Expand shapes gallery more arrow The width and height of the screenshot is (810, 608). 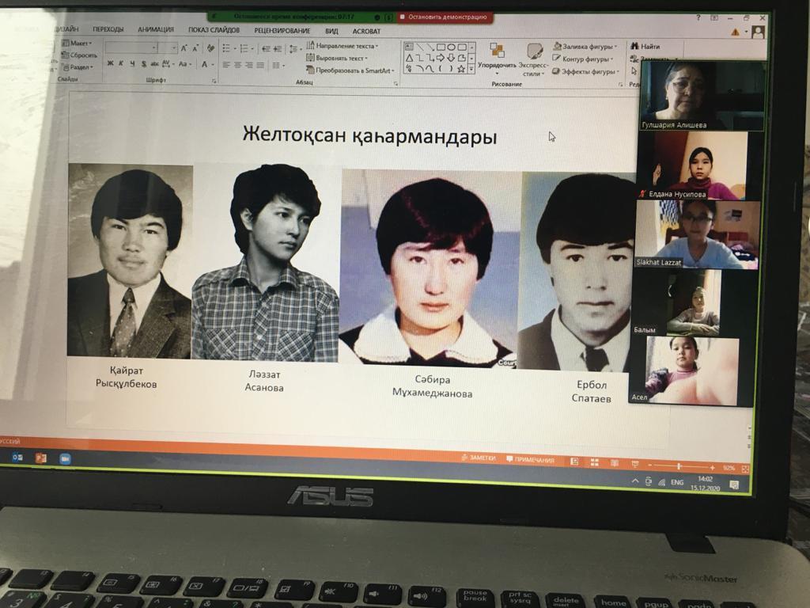[471, 69]
